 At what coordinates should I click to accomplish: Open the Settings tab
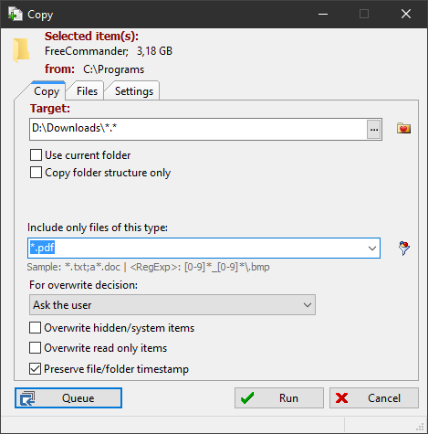[134, 91]
